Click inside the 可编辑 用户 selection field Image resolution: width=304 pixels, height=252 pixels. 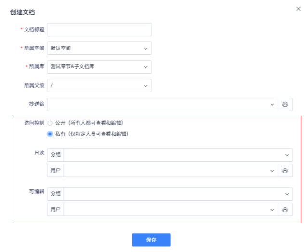(171, 210)
